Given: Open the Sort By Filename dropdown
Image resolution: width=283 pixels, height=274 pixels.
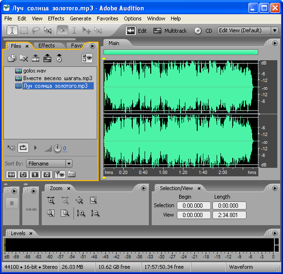Looking at the screenshot, I should point(49,164).
